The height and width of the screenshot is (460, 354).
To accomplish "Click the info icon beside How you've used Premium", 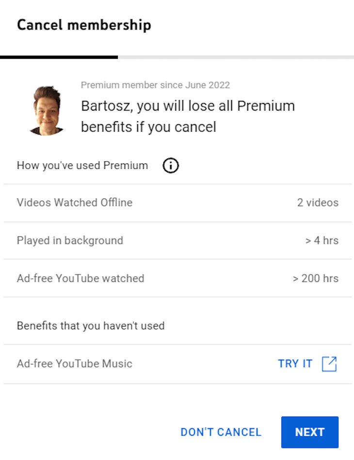I will 171,165.
